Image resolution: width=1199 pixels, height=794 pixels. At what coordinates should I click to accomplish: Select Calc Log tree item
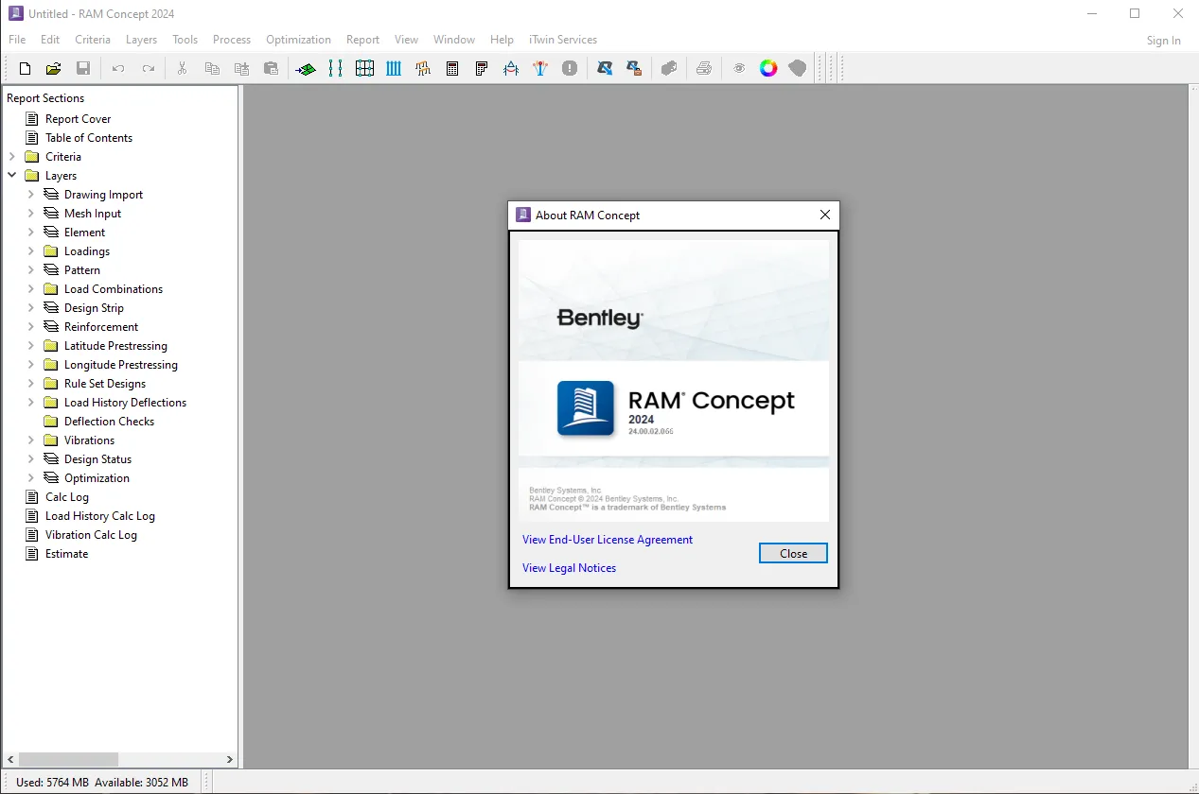[x=67, y=497]
